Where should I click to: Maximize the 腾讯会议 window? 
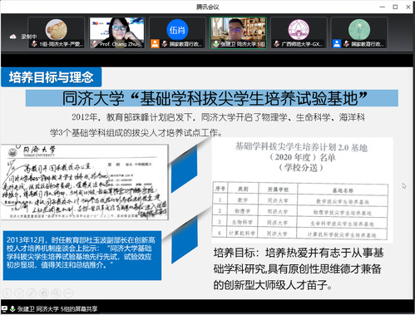coord(395,7)
